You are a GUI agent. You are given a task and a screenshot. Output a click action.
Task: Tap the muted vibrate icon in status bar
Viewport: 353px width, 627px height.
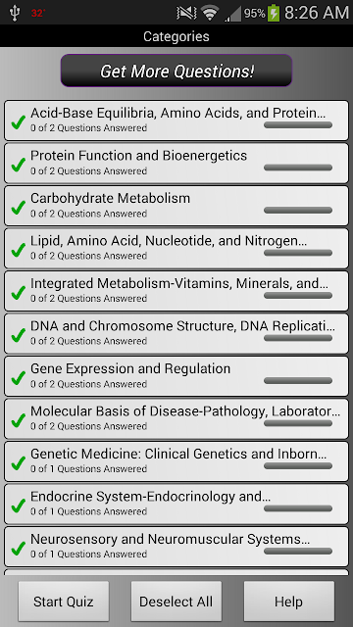[x=186, y=13]
